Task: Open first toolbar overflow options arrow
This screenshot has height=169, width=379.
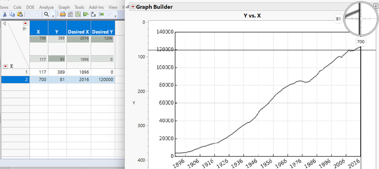Action: (53, 16)
